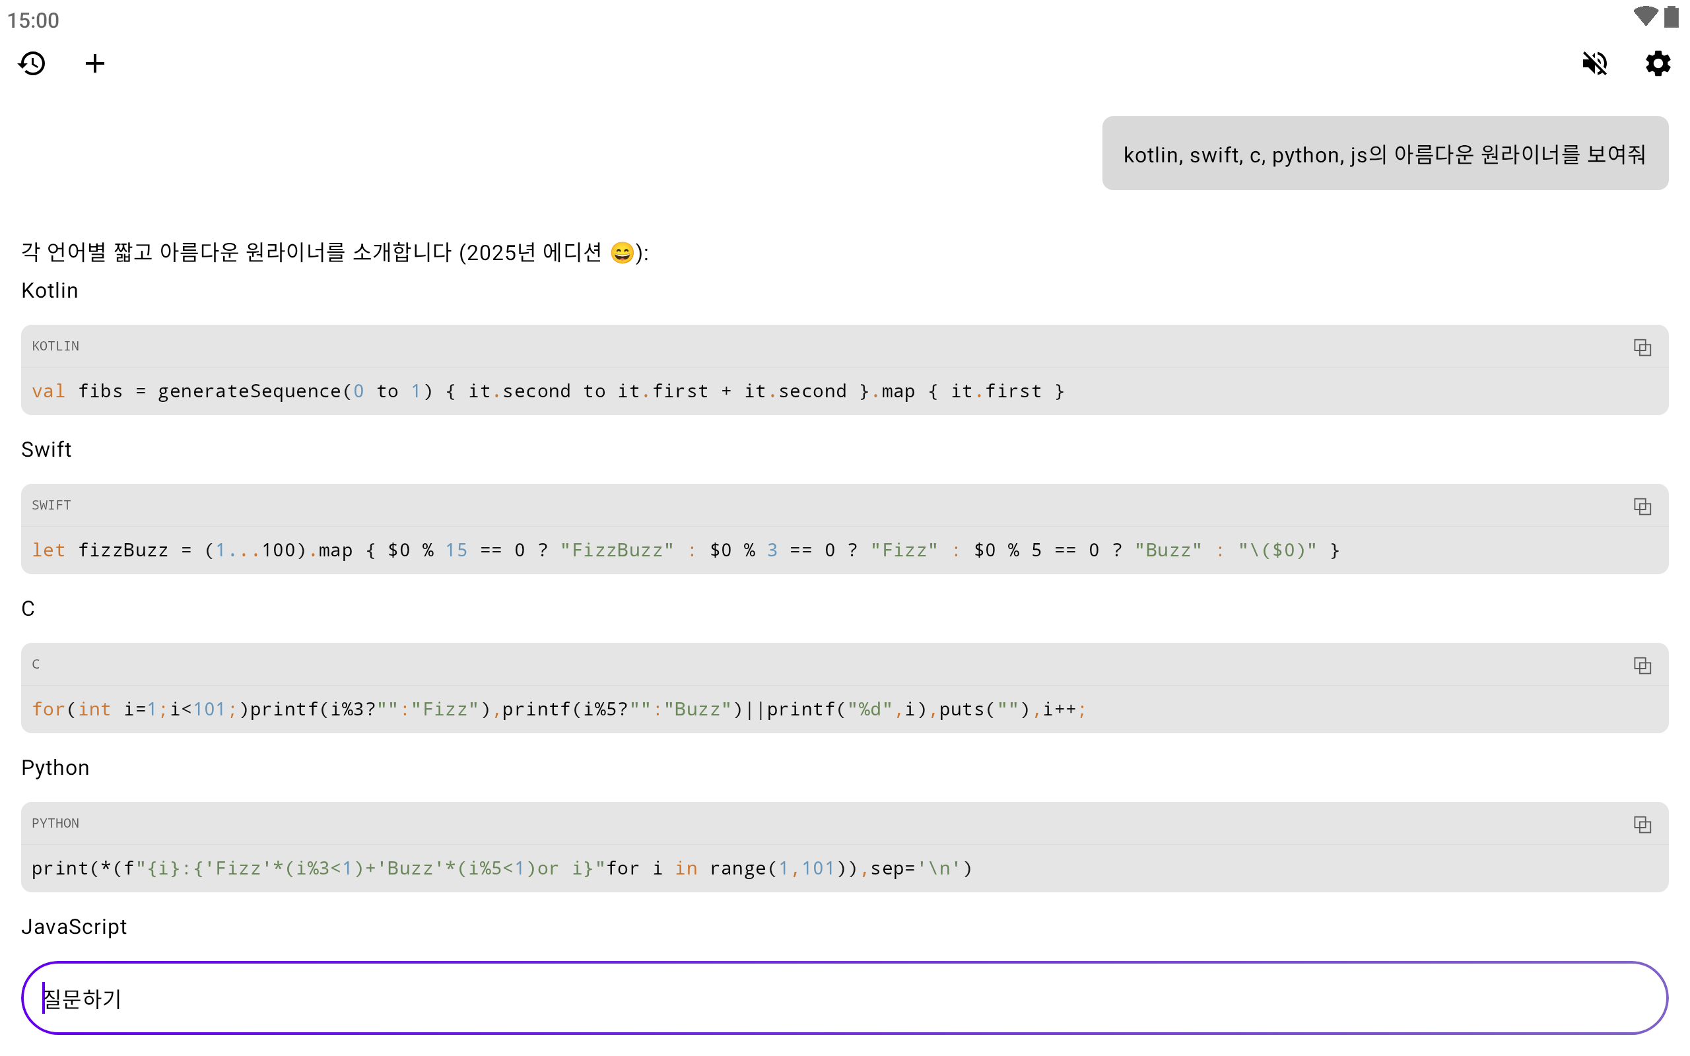Click the SWIFT language label header
This screenshot has height=1056, width=1690.
click(51, 506)
